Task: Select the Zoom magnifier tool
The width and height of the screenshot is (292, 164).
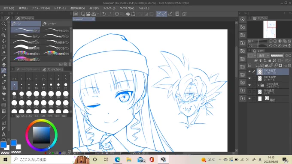Action: click(3, 24)
